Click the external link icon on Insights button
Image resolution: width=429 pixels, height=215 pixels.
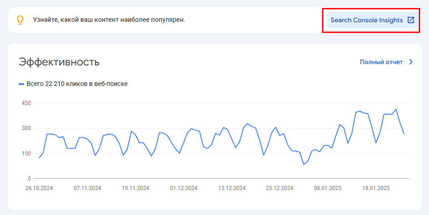[410, 20]
